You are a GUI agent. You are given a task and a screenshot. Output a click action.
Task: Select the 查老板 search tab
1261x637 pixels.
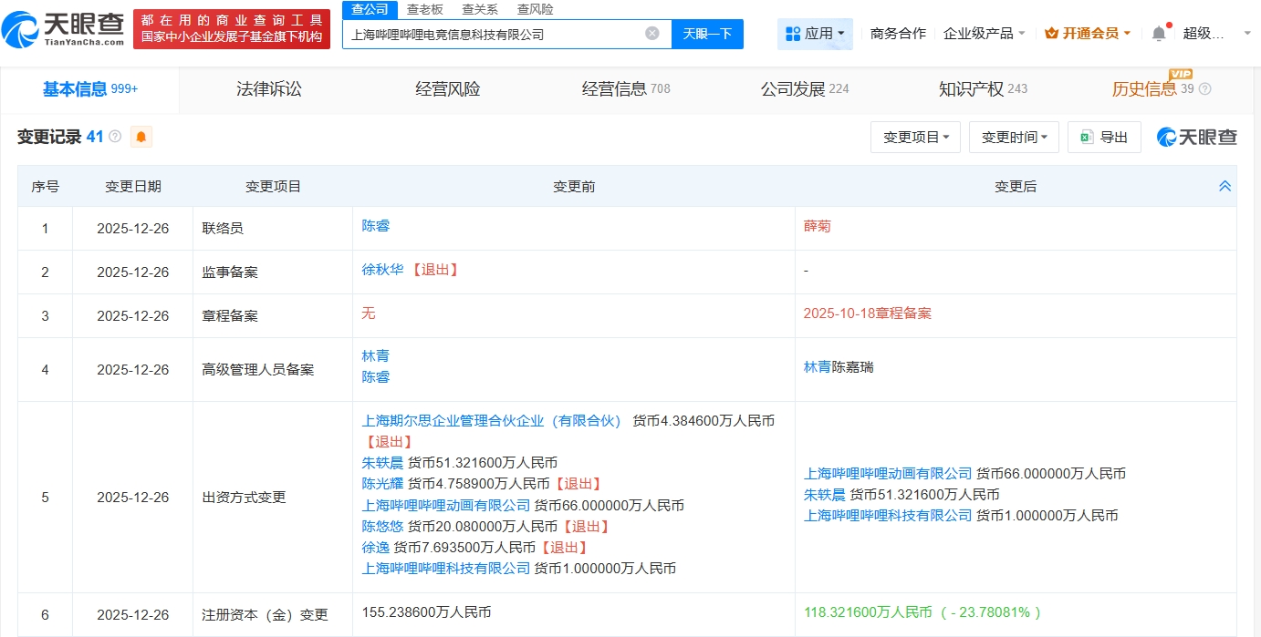click(424, 9)
